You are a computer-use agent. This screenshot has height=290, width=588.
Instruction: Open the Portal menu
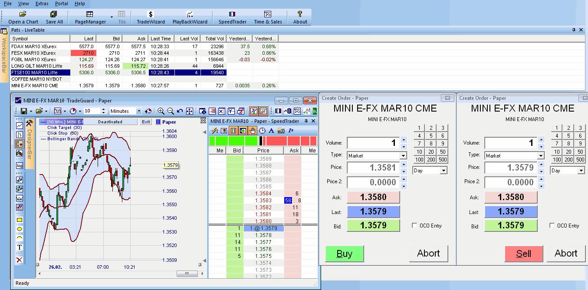[x=62, y=3]
